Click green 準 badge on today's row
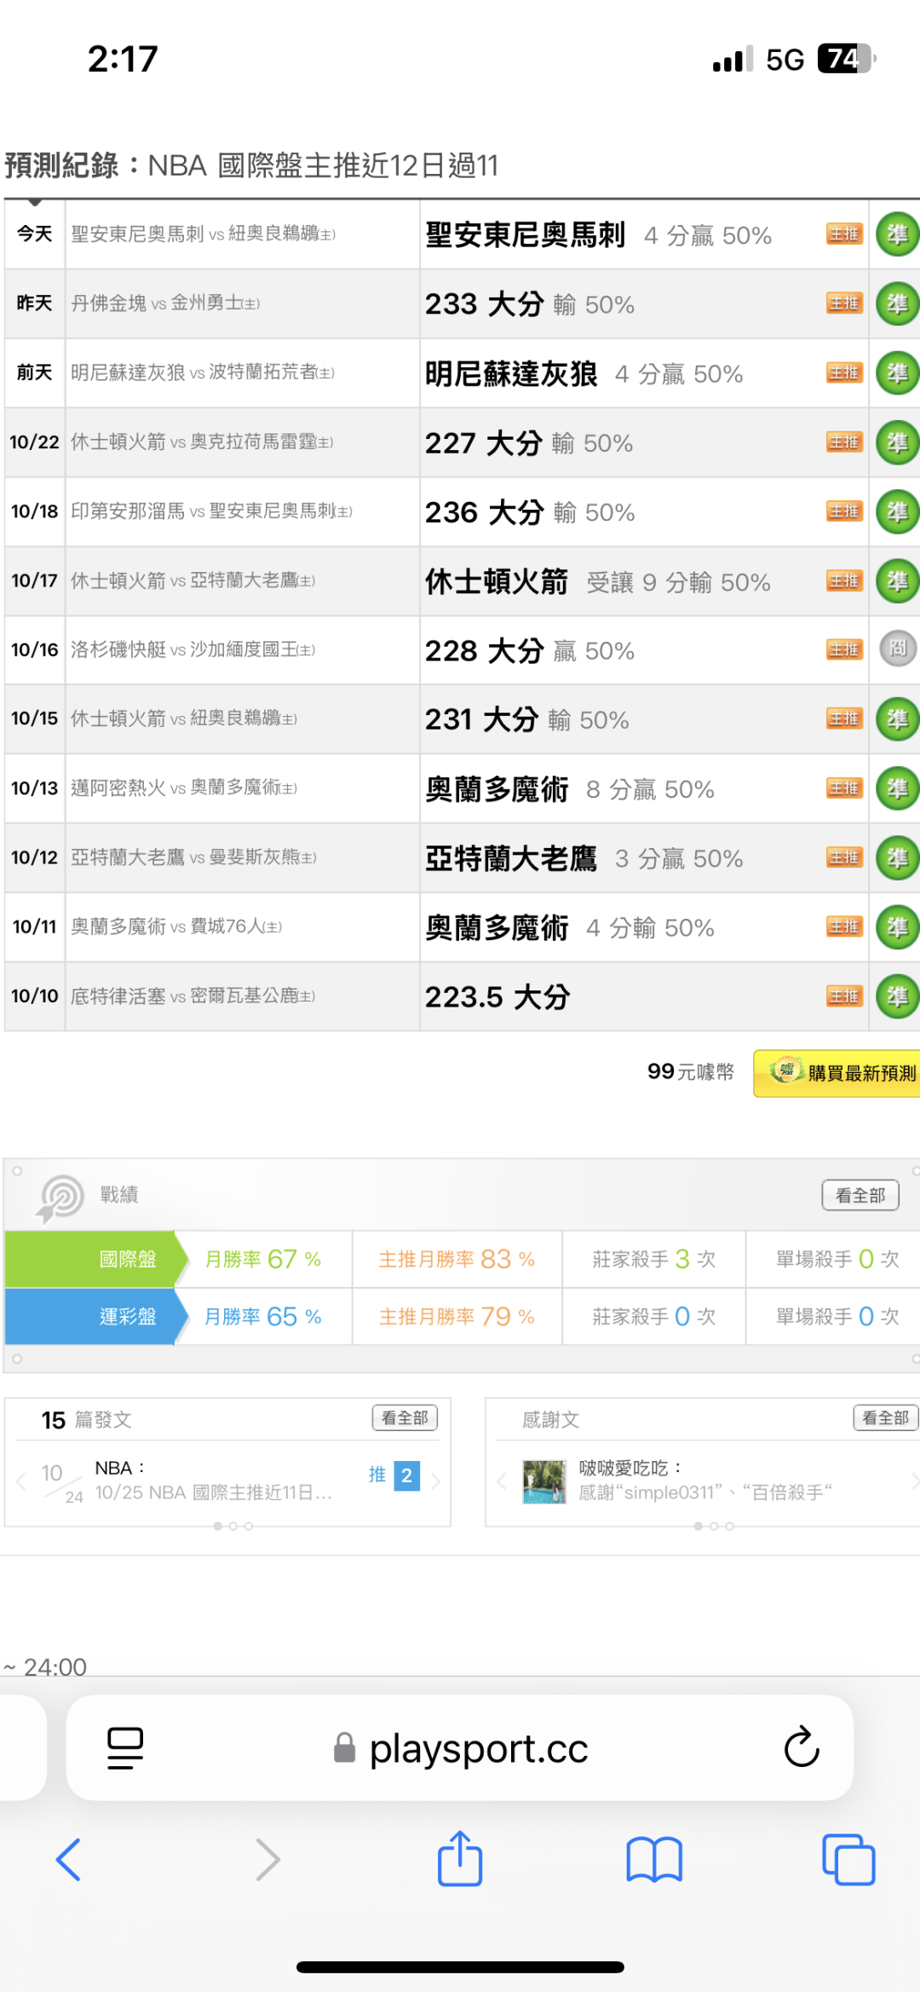Screen dimensions: 920x1992 pyautogui.click(x=897, y=234)
